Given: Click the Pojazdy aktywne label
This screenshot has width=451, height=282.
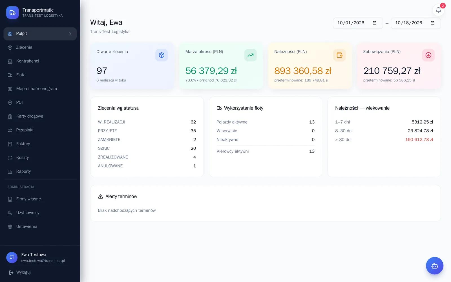Looking at the screenshot, I should pos(232,122).
